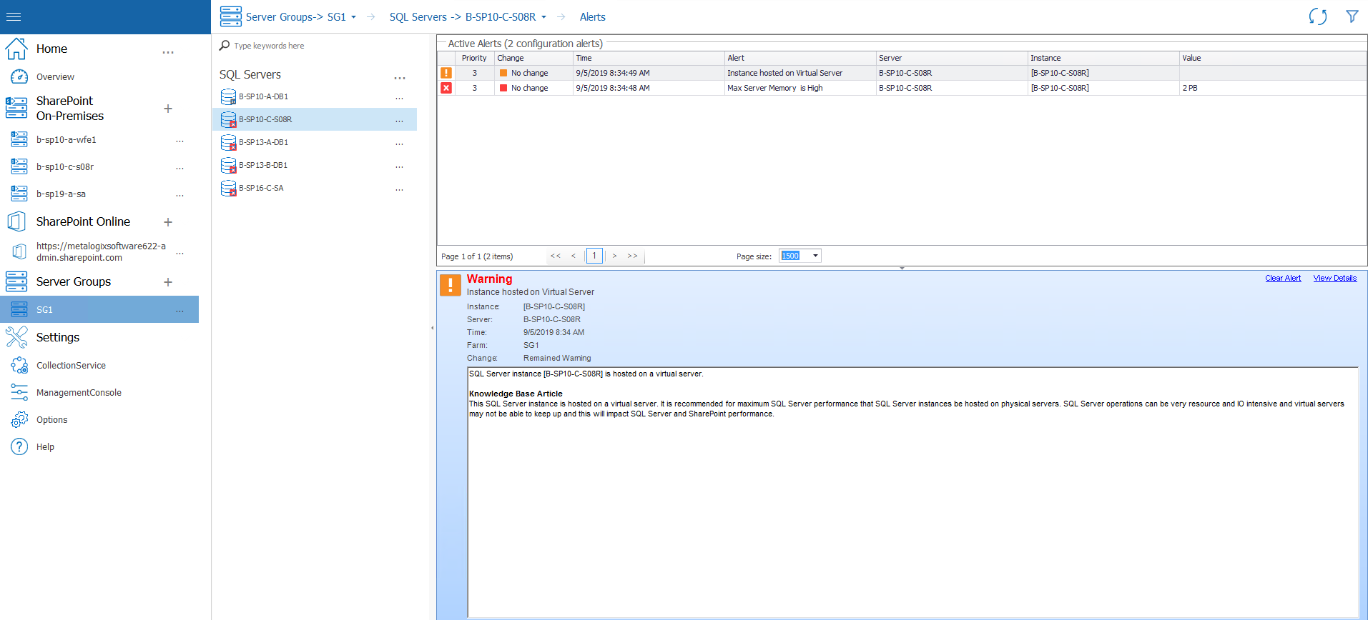This screenshot has height=620, width=1368.
Task: Expand SharePoint On-Premises plus button
Action: [168, 109]
